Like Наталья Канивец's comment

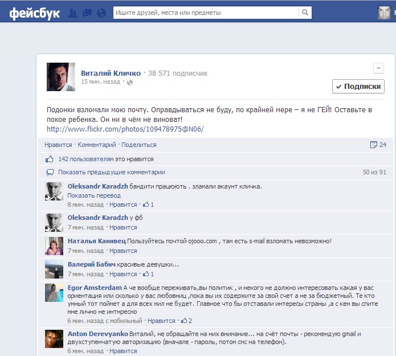[123, 251]
